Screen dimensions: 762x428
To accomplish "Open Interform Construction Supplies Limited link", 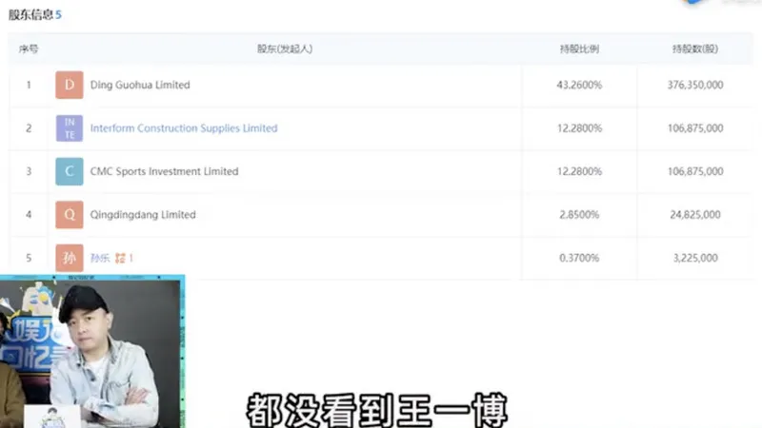I will [184, 128].
